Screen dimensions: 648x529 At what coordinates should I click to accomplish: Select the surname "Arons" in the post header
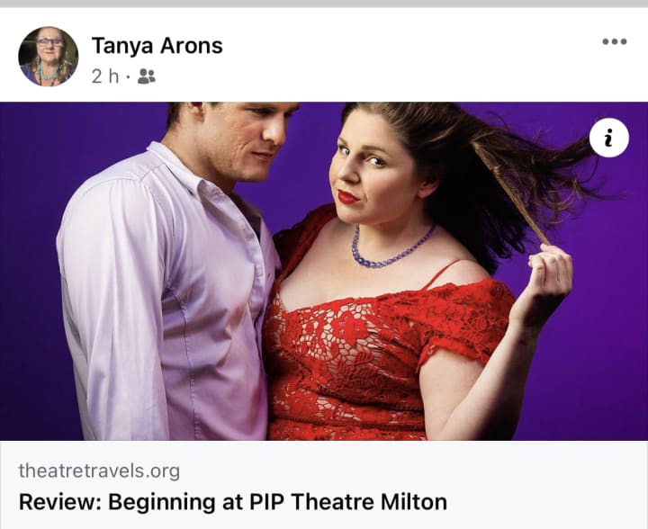coord(192,45)
